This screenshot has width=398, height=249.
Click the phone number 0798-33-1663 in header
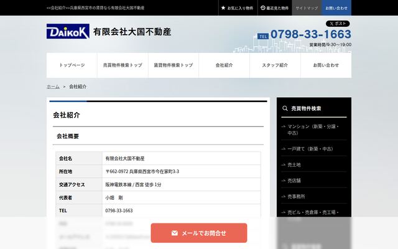coord(311,34)
